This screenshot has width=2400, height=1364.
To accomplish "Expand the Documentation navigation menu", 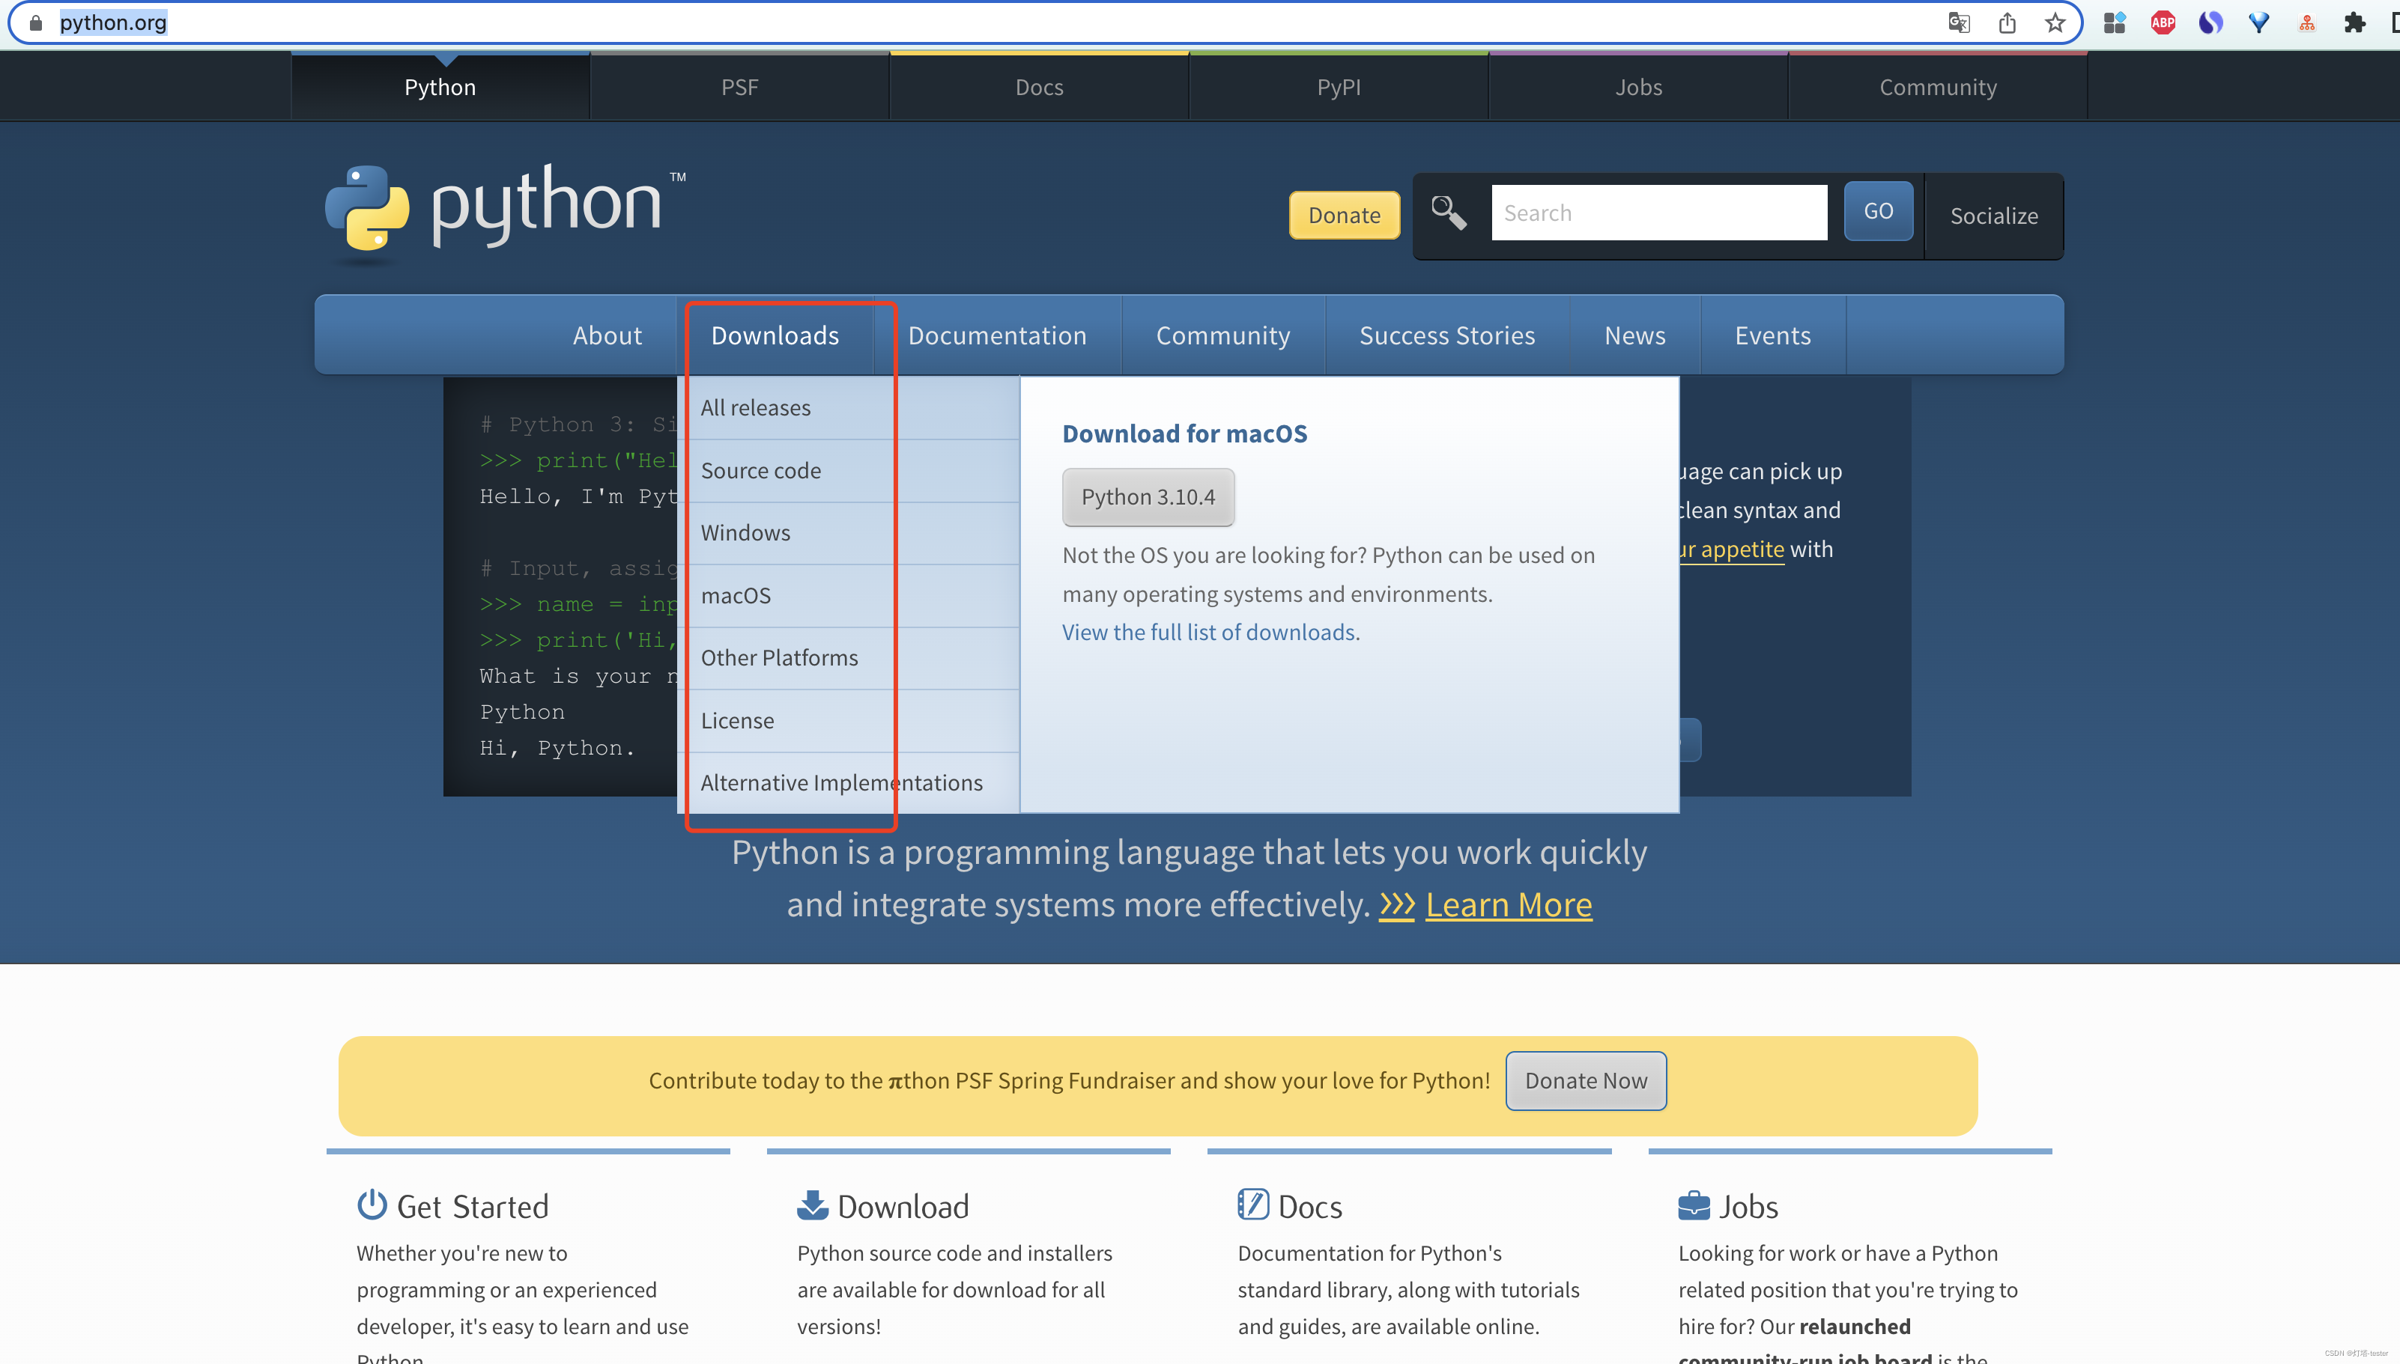I will (x=996, y=335).
